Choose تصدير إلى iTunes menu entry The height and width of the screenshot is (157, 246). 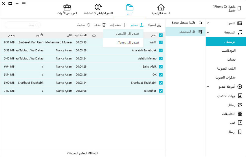click(x=123, y=42)
